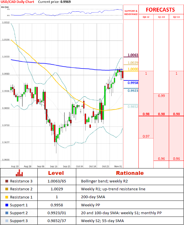This screenshot has height=225, width=184.
Task: Click the Rationale column header
Action: pos(130,173)
